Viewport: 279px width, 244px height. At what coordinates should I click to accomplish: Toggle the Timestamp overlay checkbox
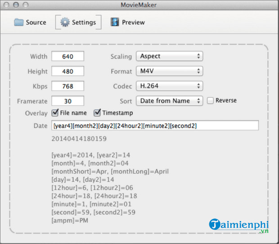tap(97, 113)
